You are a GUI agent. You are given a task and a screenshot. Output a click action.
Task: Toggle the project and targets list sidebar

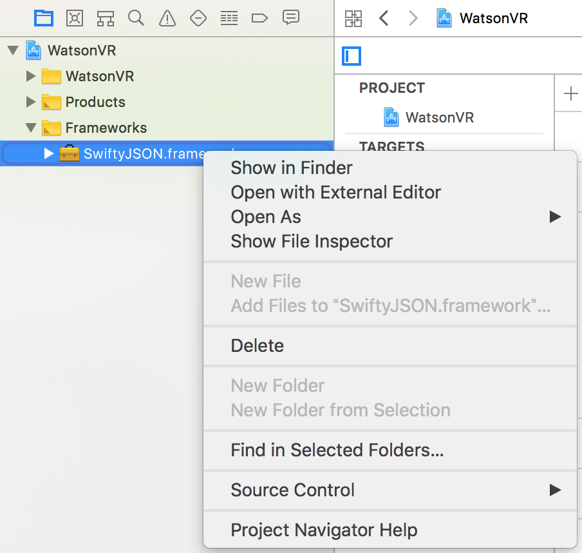coord(351,56)
